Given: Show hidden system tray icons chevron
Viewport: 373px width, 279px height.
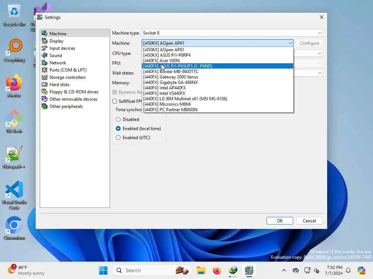Looking at the screenshot, I should click(284, 270).
